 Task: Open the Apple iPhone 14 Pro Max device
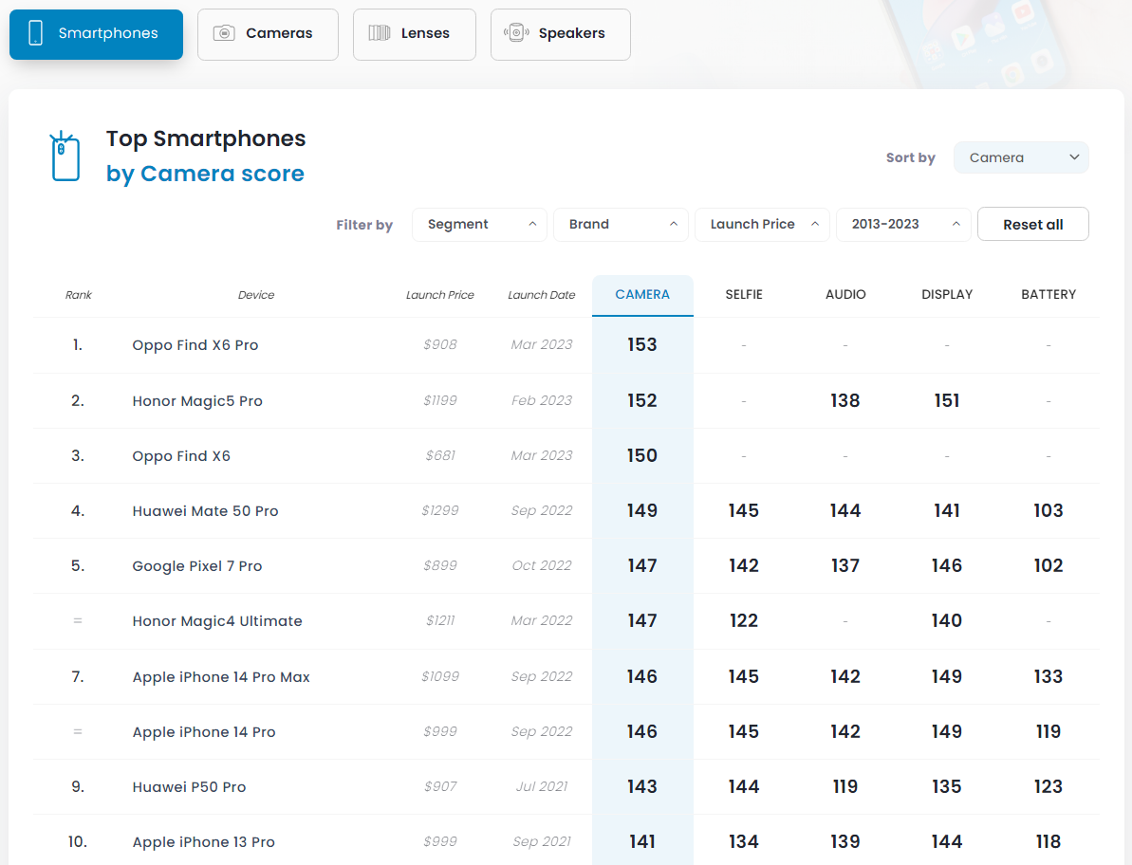[221, 676]
